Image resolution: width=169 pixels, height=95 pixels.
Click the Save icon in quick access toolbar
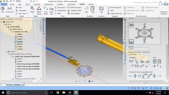pos(4,1)
